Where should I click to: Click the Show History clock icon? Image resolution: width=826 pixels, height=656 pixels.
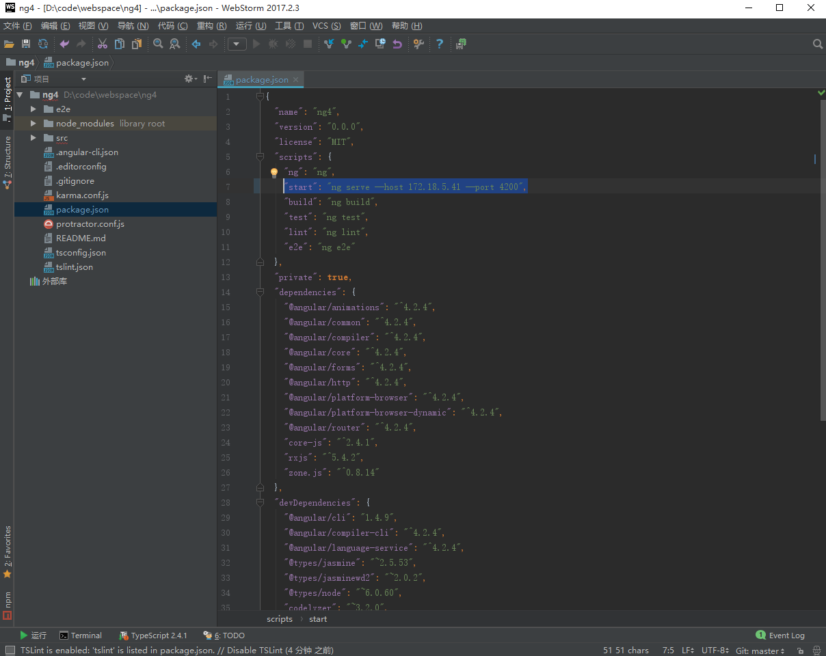380,44
